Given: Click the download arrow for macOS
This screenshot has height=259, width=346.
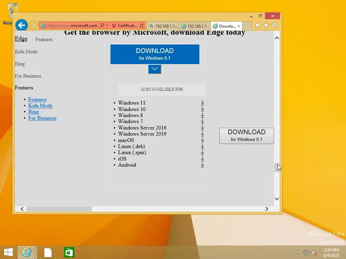Looking at the screenshot, I should (x=202, y=140).
